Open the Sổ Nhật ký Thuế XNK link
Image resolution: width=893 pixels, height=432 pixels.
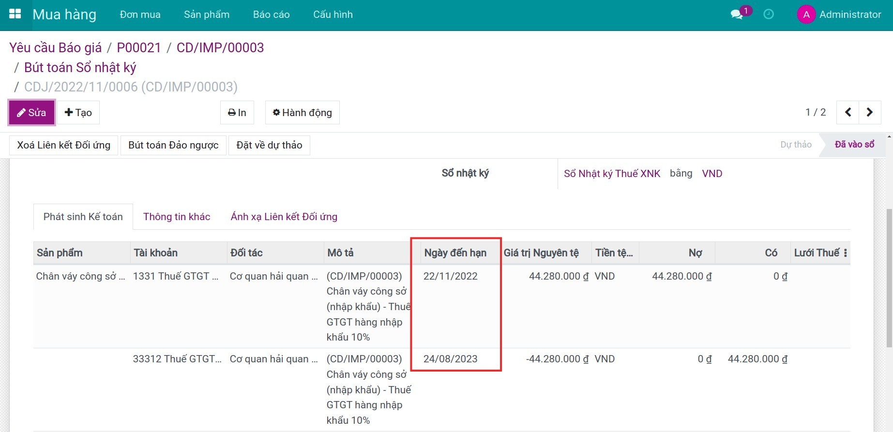click(x=612, y=174)
